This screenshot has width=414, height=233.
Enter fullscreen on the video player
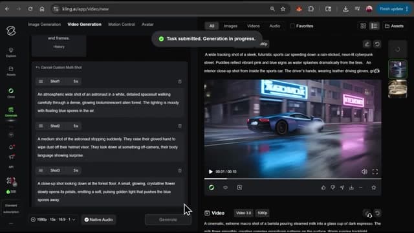pos(375,172)
